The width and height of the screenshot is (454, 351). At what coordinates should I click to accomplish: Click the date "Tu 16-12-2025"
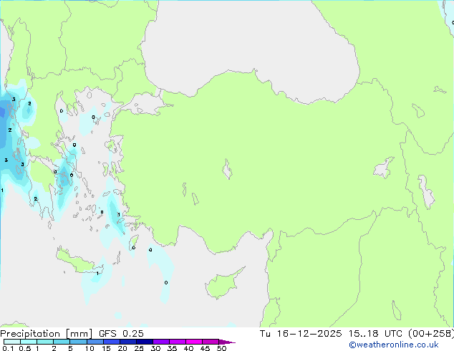pyautogui.click(x=301, y=334)
